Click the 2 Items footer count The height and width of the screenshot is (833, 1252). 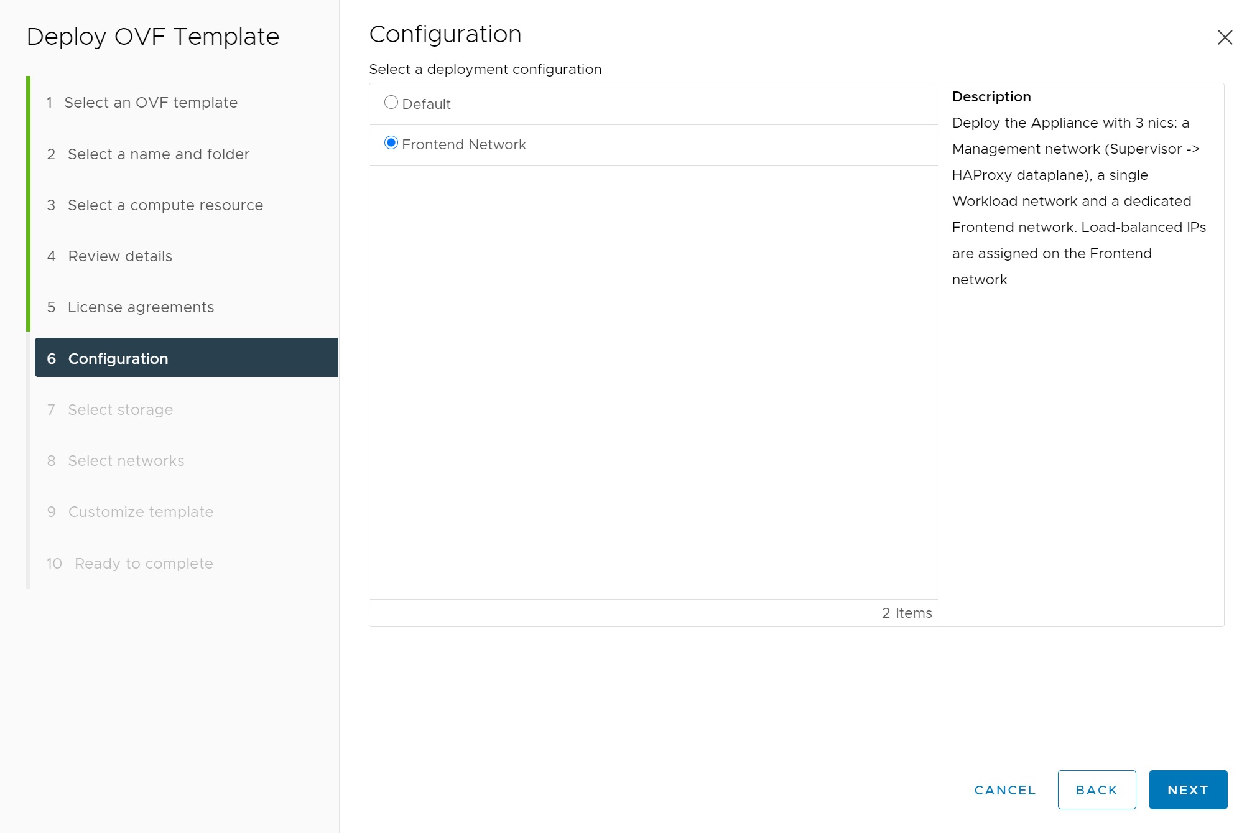[x=906, y=613]
